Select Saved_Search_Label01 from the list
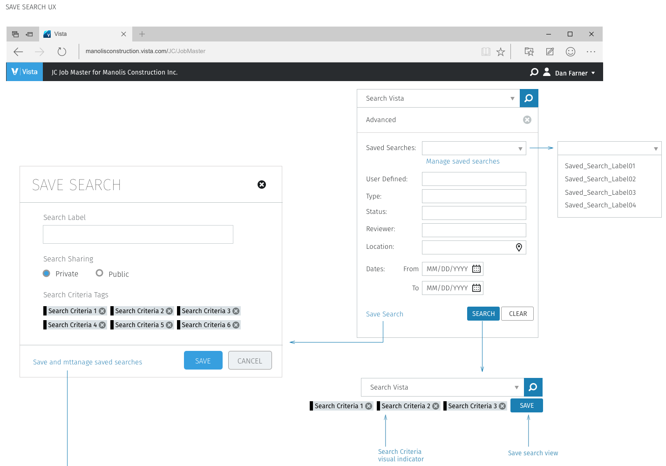 [600, 166]
